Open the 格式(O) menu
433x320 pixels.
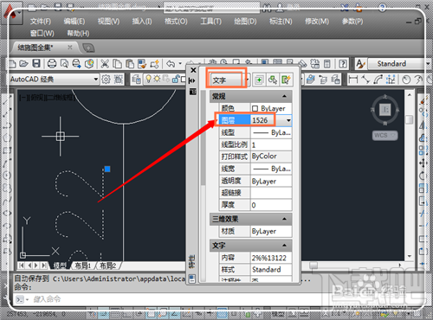[176, 22]
